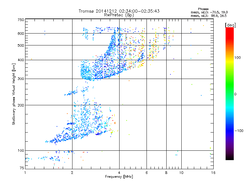The image size is (251, 188).
Task: Click the x-axis tick label '8'
Action: (166, 173)
